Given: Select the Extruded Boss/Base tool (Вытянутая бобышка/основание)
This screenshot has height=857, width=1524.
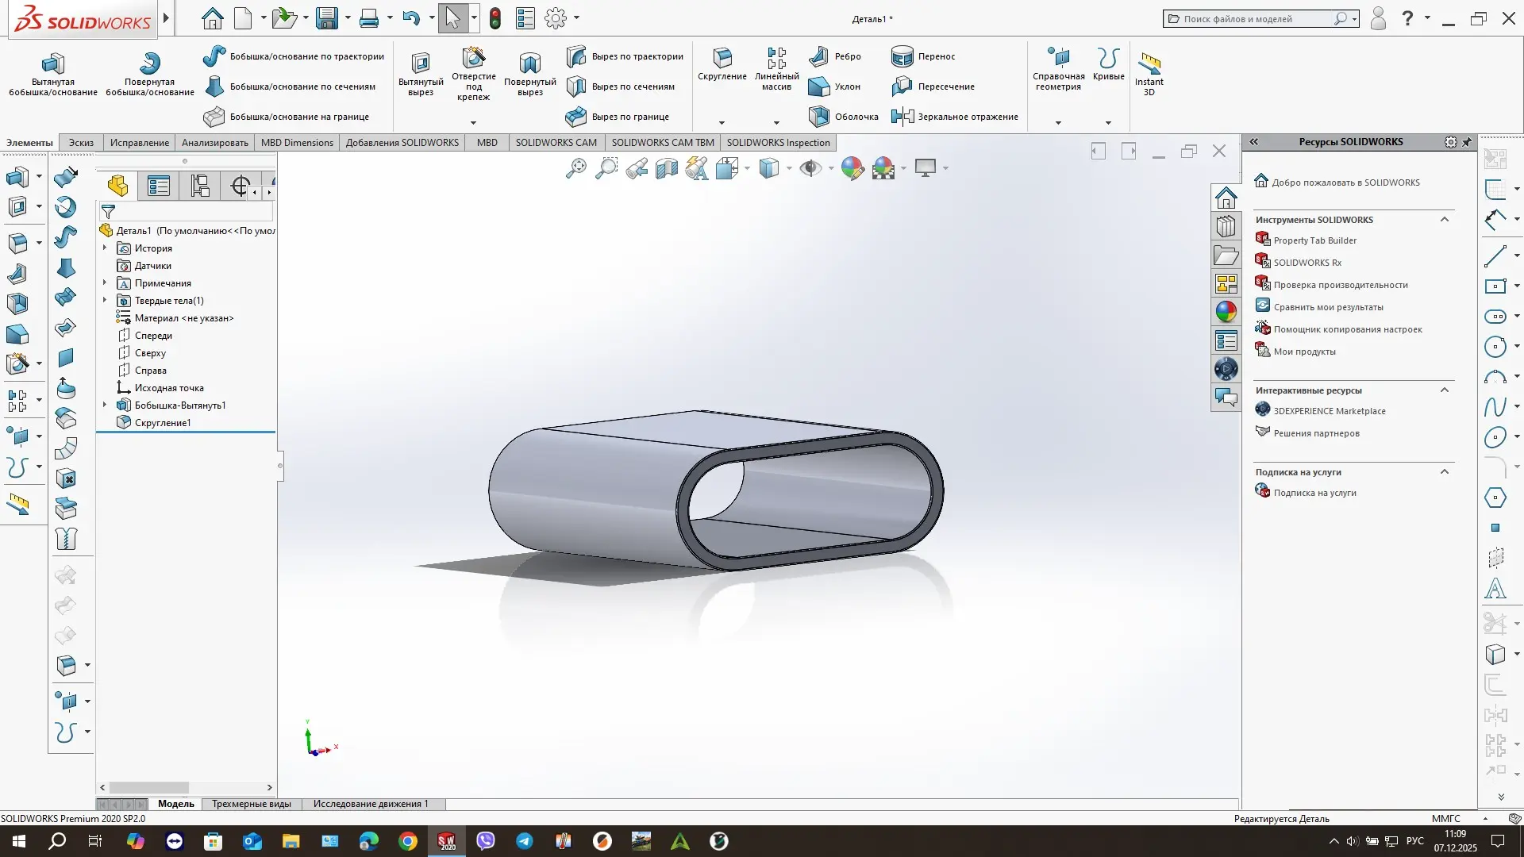Looking at the screenshot, I should [x=53, y=74].
